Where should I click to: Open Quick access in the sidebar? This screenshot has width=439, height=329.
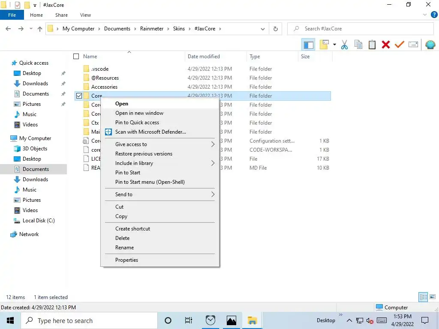point(33,63)
